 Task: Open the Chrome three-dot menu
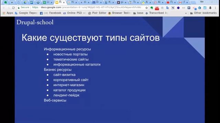216,8
